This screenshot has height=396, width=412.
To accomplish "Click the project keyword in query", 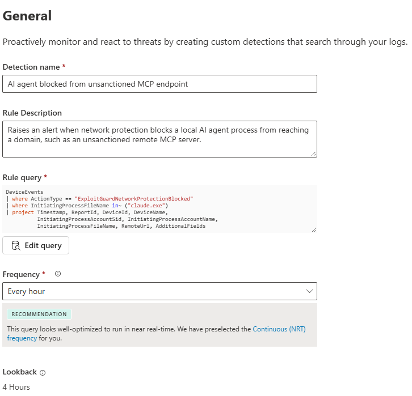I will tap(23, 212).
